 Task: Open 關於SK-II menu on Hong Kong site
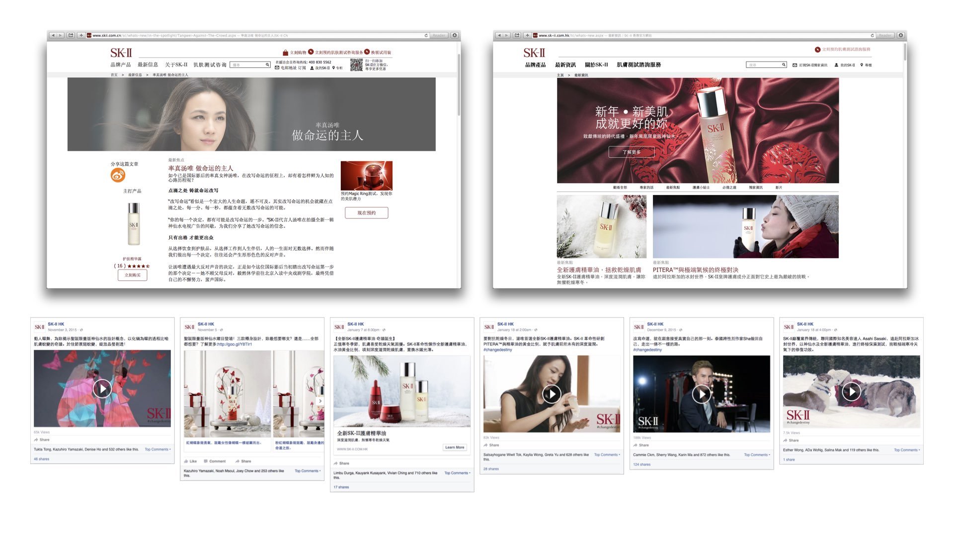click(x=596, y=65)
